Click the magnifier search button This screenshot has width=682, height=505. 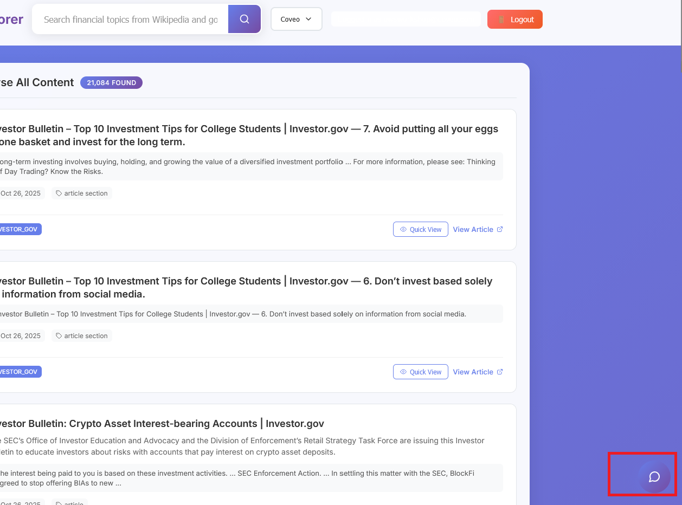coord(245,20)
